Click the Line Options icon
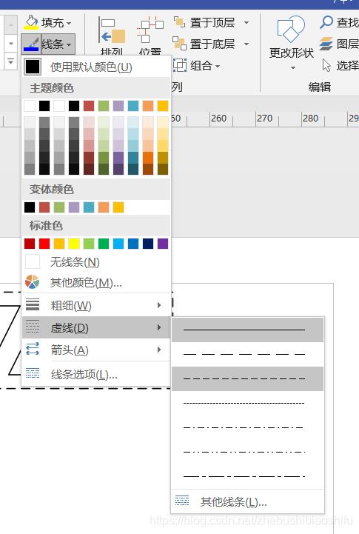Screen dimensions: 359x534 click(33, 373)
